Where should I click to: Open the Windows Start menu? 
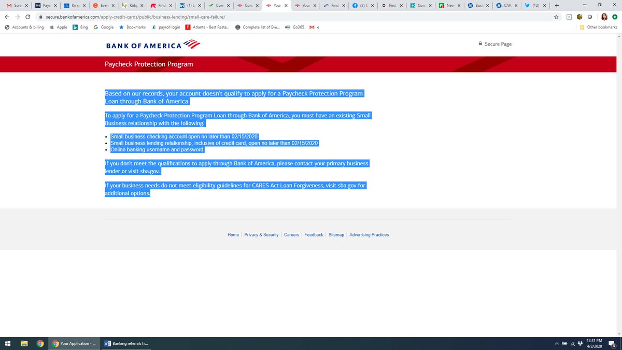click(8, 343)
